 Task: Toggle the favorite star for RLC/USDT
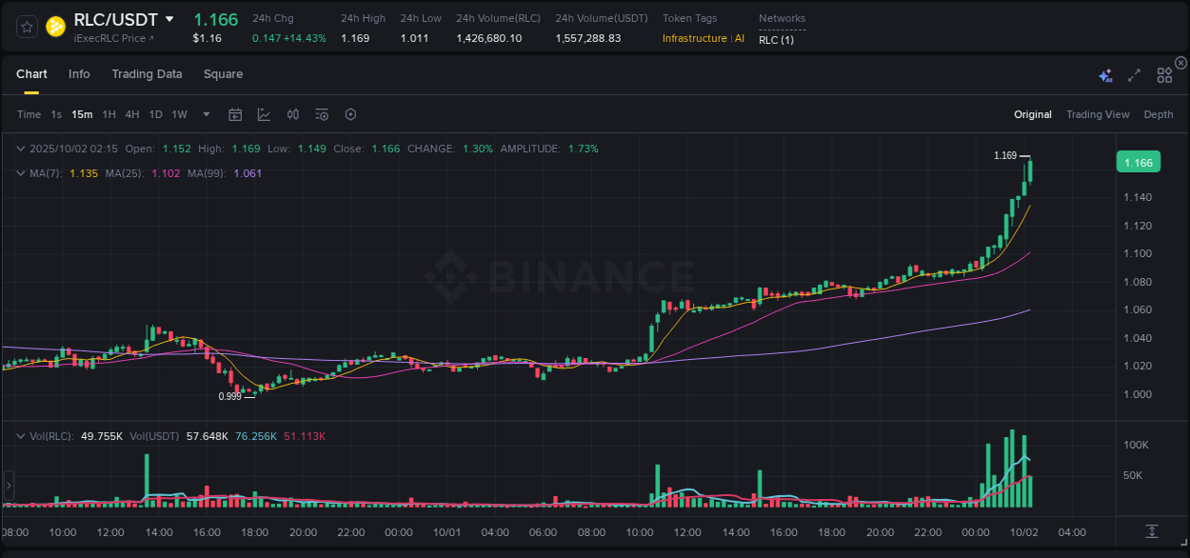pyautogui.click(x=26, y=27)
